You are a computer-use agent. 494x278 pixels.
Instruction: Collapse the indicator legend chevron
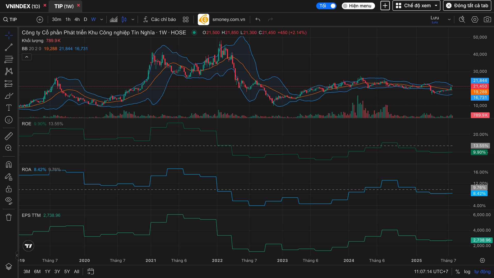(x=27, y=57)
